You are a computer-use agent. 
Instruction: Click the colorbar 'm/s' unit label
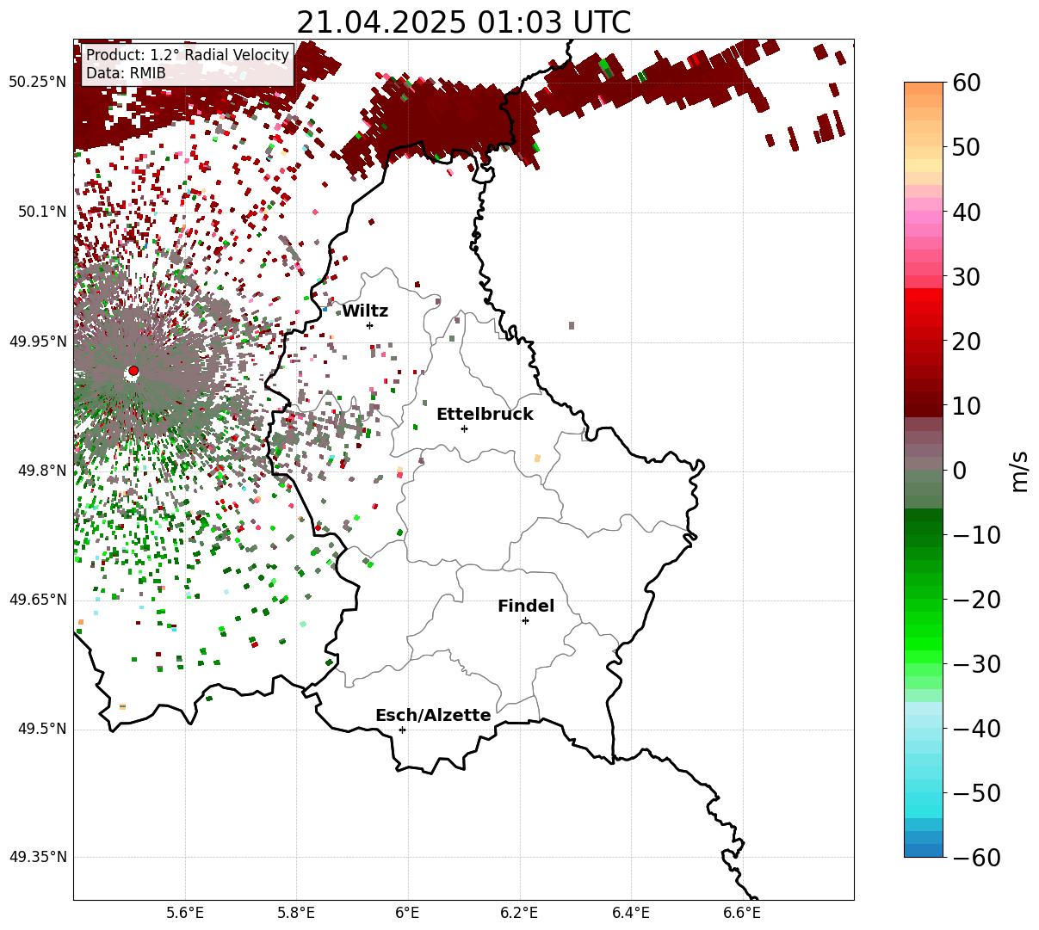(1020, 471)
